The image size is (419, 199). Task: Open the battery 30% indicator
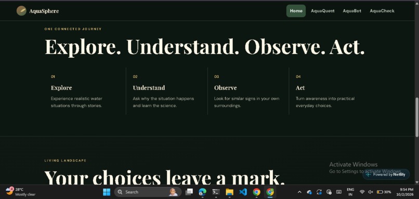[x=384, y=192]
